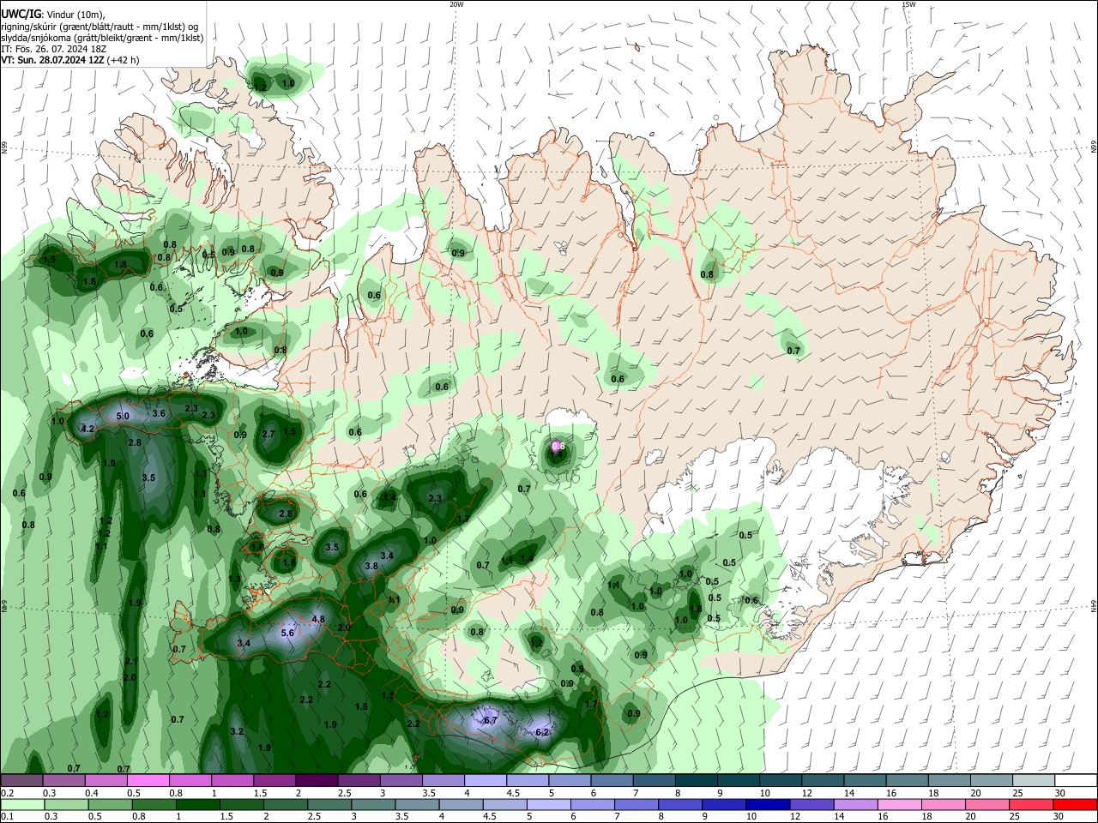Click the 3.2 precipitation value on the map
The width and height of the screenshot is (1098, 823).
(x=238, y=731)
